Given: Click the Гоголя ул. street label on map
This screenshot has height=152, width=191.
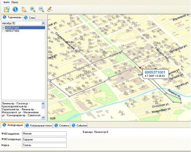Looking at the screenshot, I should pos(116,54).
